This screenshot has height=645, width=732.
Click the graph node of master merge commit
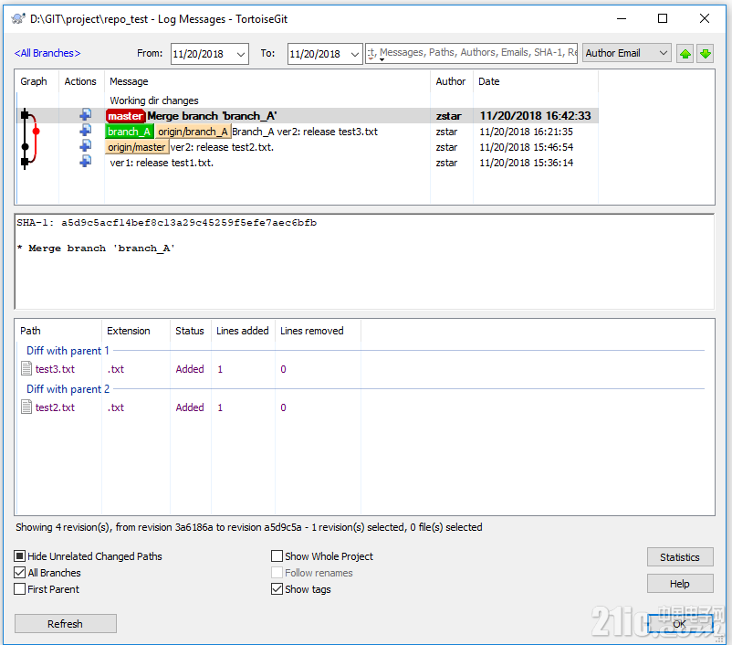coord(26,115)
